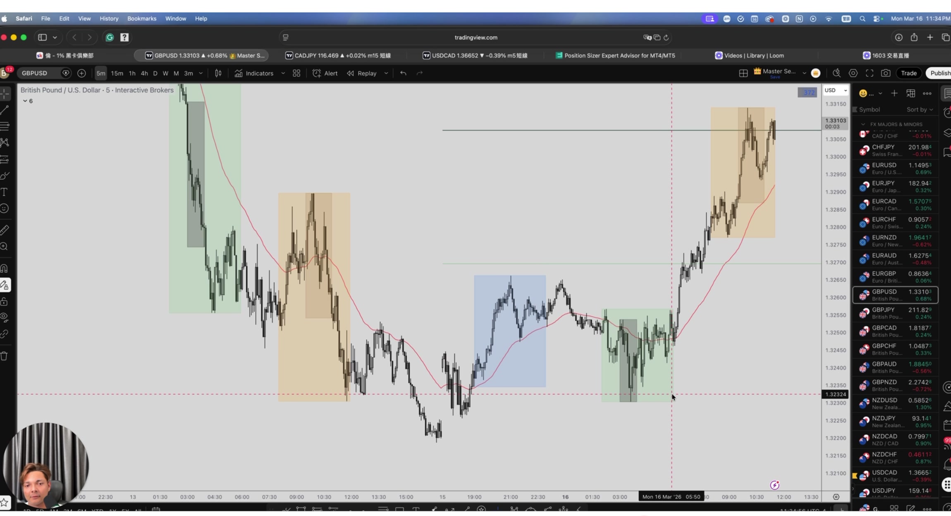
Task: Toggle magnet mode on
Action: 5,269
